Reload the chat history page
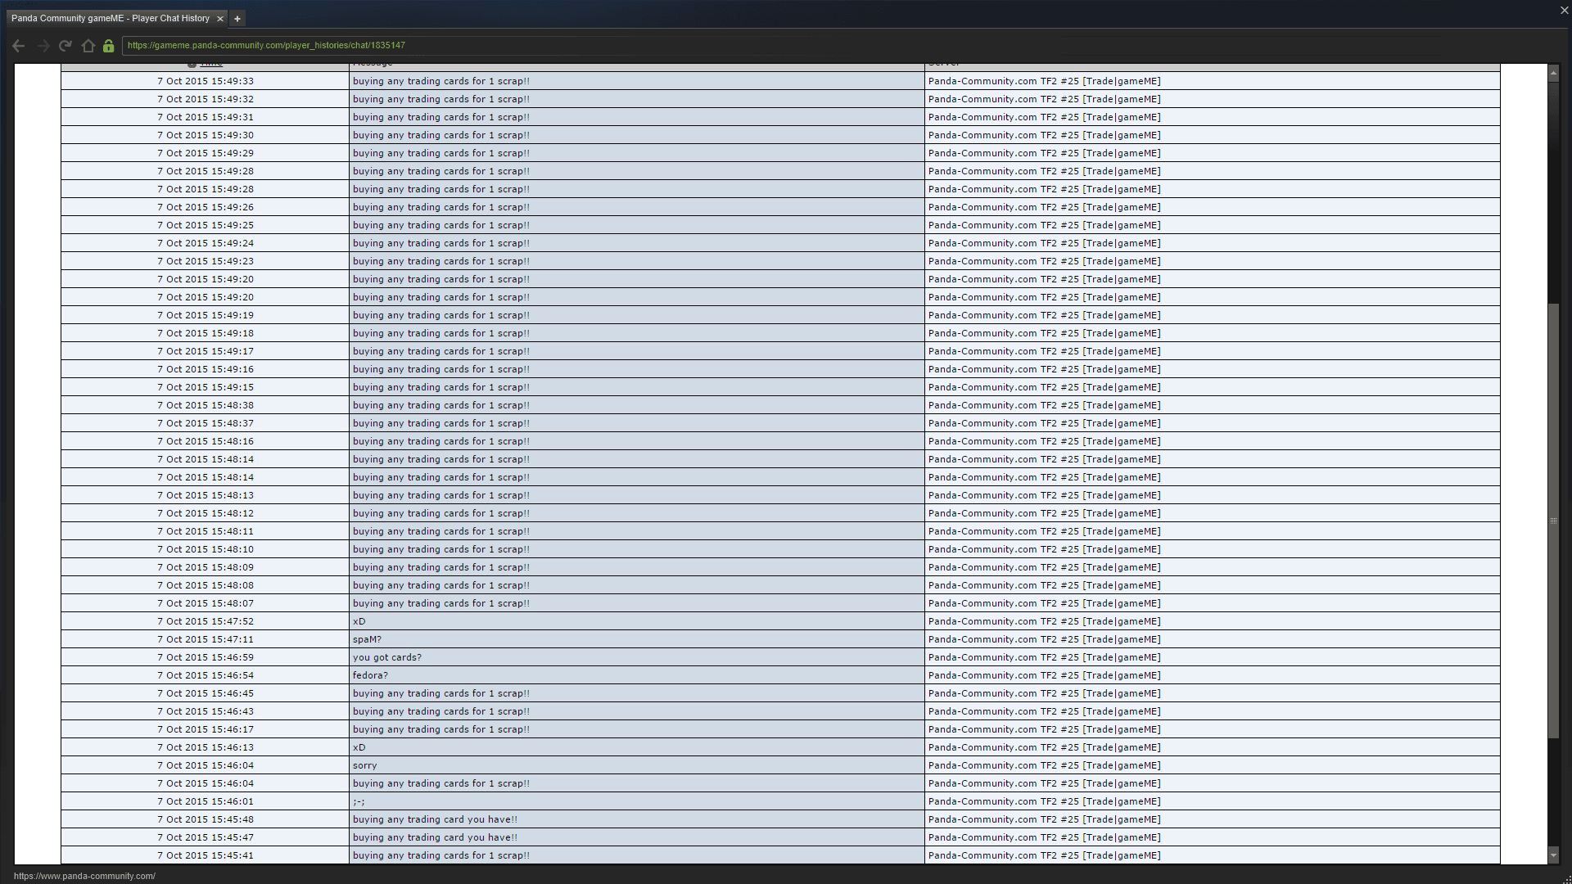Viewport: 1572px width, 884px height. click(65, 46)
